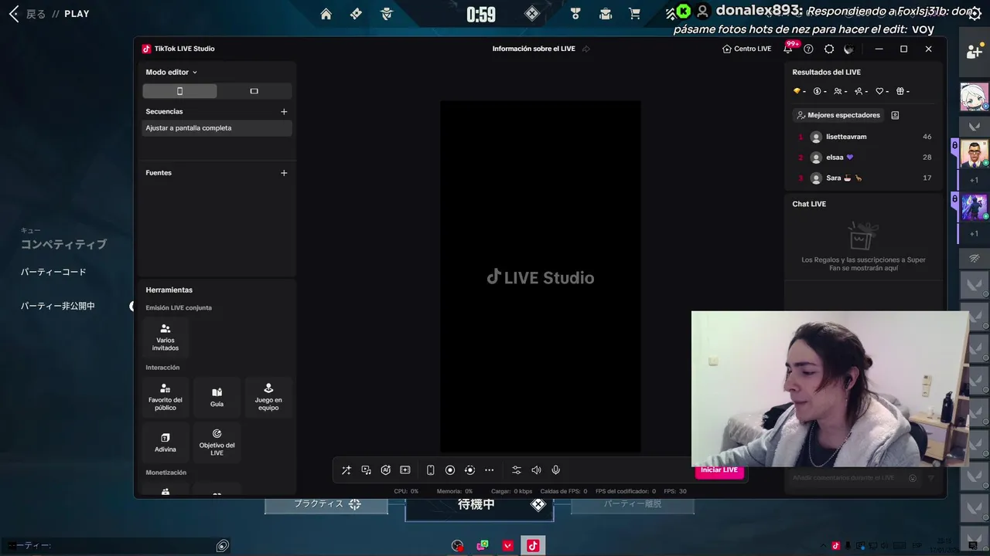
Task: Open TikTok LIVE Studio taskbar icon
Action: point(532,545)
